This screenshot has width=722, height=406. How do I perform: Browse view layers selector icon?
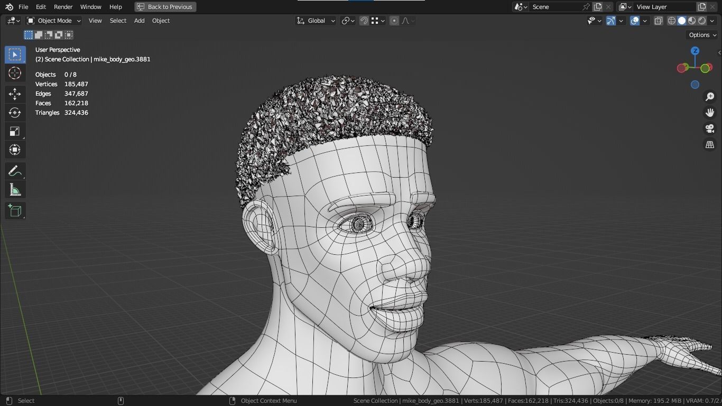click(625, 7)
